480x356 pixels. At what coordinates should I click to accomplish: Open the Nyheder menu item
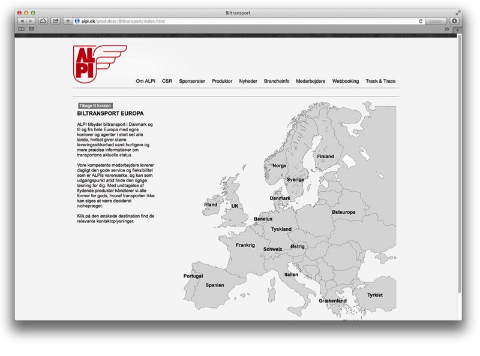click(x=248, y=81)
